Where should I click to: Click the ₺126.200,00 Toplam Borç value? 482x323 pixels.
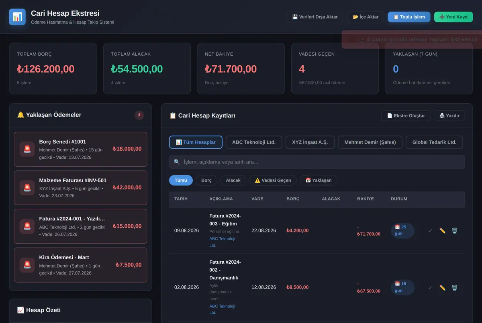[46, 69]
